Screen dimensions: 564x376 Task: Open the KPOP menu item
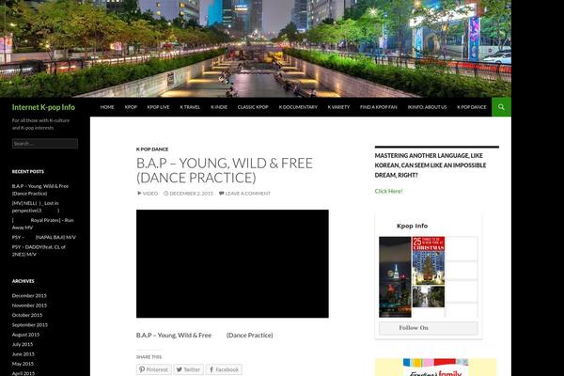(x=131, y=107)
